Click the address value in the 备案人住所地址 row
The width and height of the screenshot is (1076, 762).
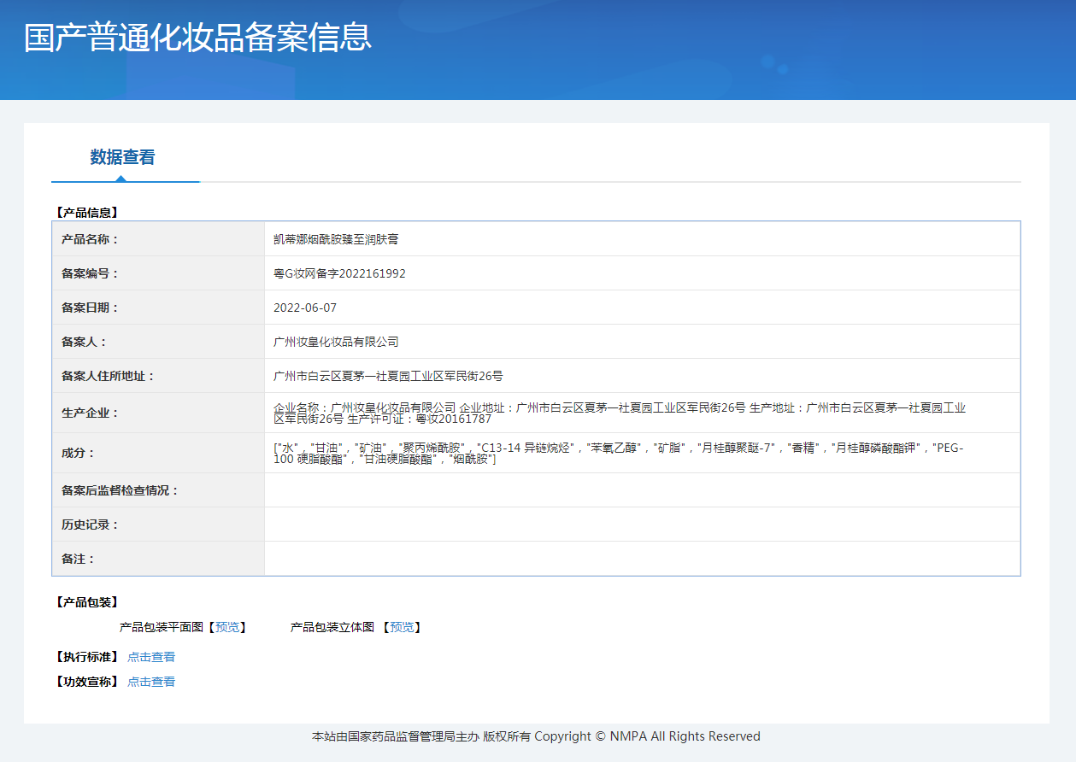388,376
